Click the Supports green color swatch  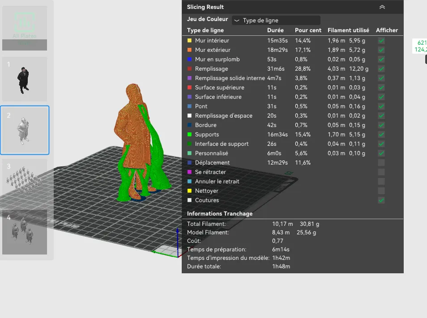(189, 134)
